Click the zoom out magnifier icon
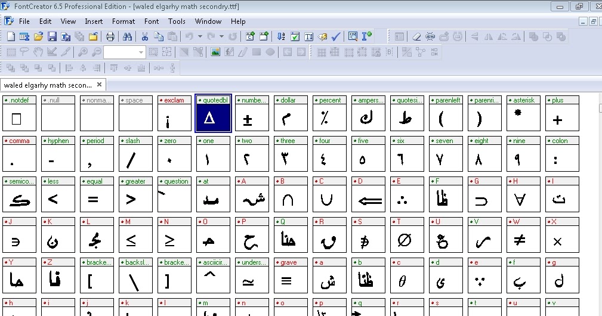The image size is (602, 316). tap(97, 52)
